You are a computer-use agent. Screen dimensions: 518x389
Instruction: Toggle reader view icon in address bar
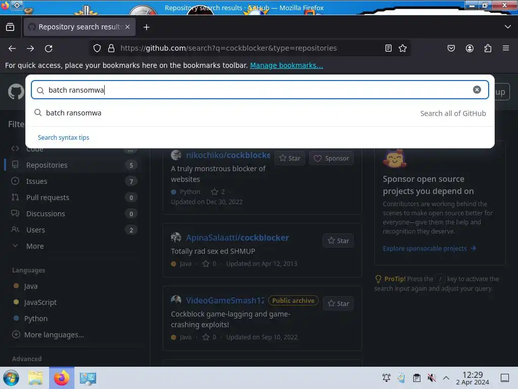(388, 48)
